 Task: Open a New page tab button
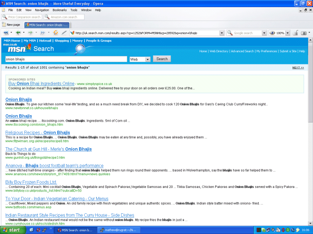[11, 25]
